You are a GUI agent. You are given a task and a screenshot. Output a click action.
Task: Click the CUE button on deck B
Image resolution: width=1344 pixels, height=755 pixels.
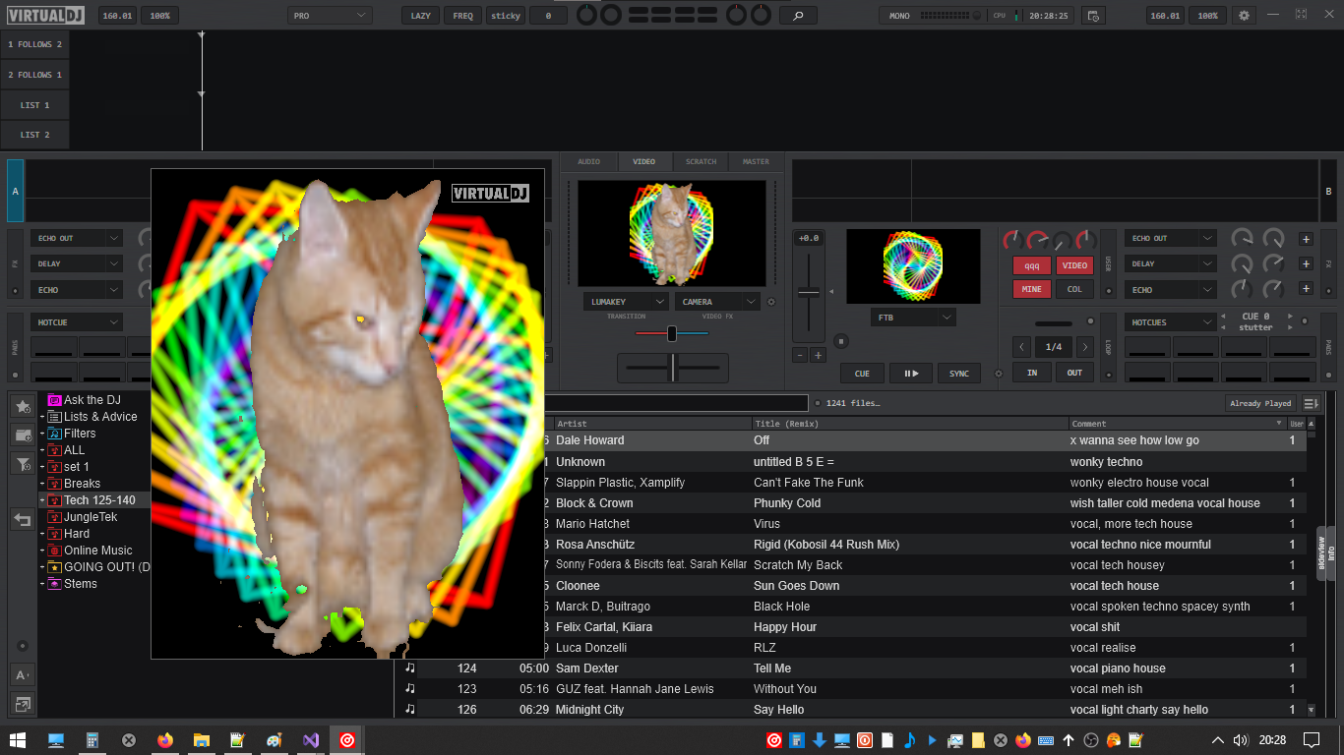(x=862, y=374)
